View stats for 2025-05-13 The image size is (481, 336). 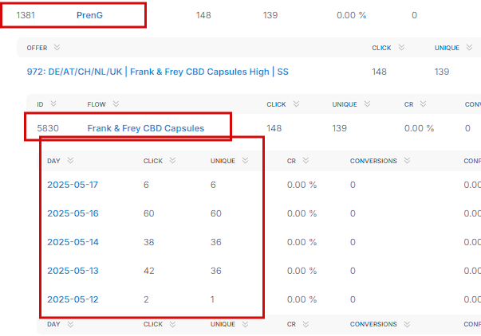73,271
